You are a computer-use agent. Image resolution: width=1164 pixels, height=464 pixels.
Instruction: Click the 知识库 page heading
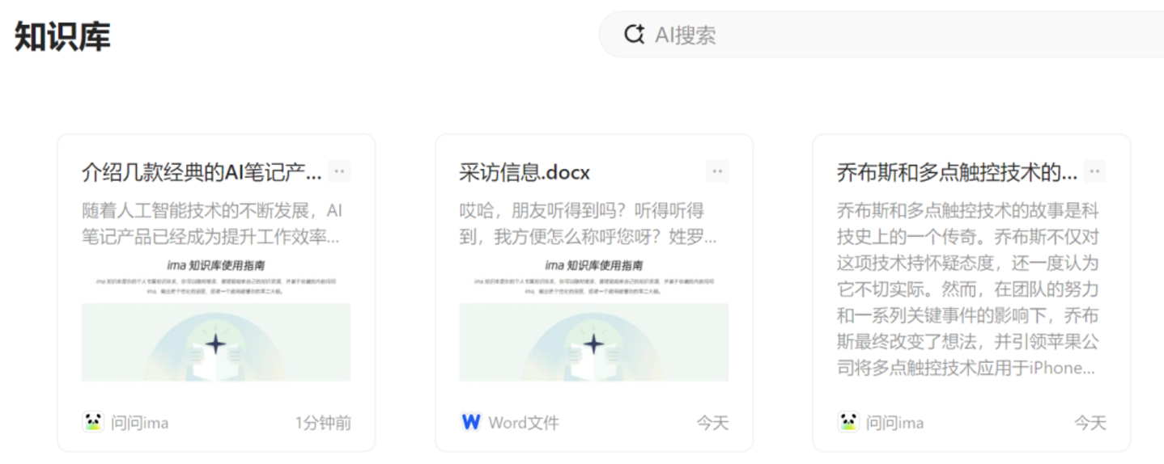pos(62,36)
